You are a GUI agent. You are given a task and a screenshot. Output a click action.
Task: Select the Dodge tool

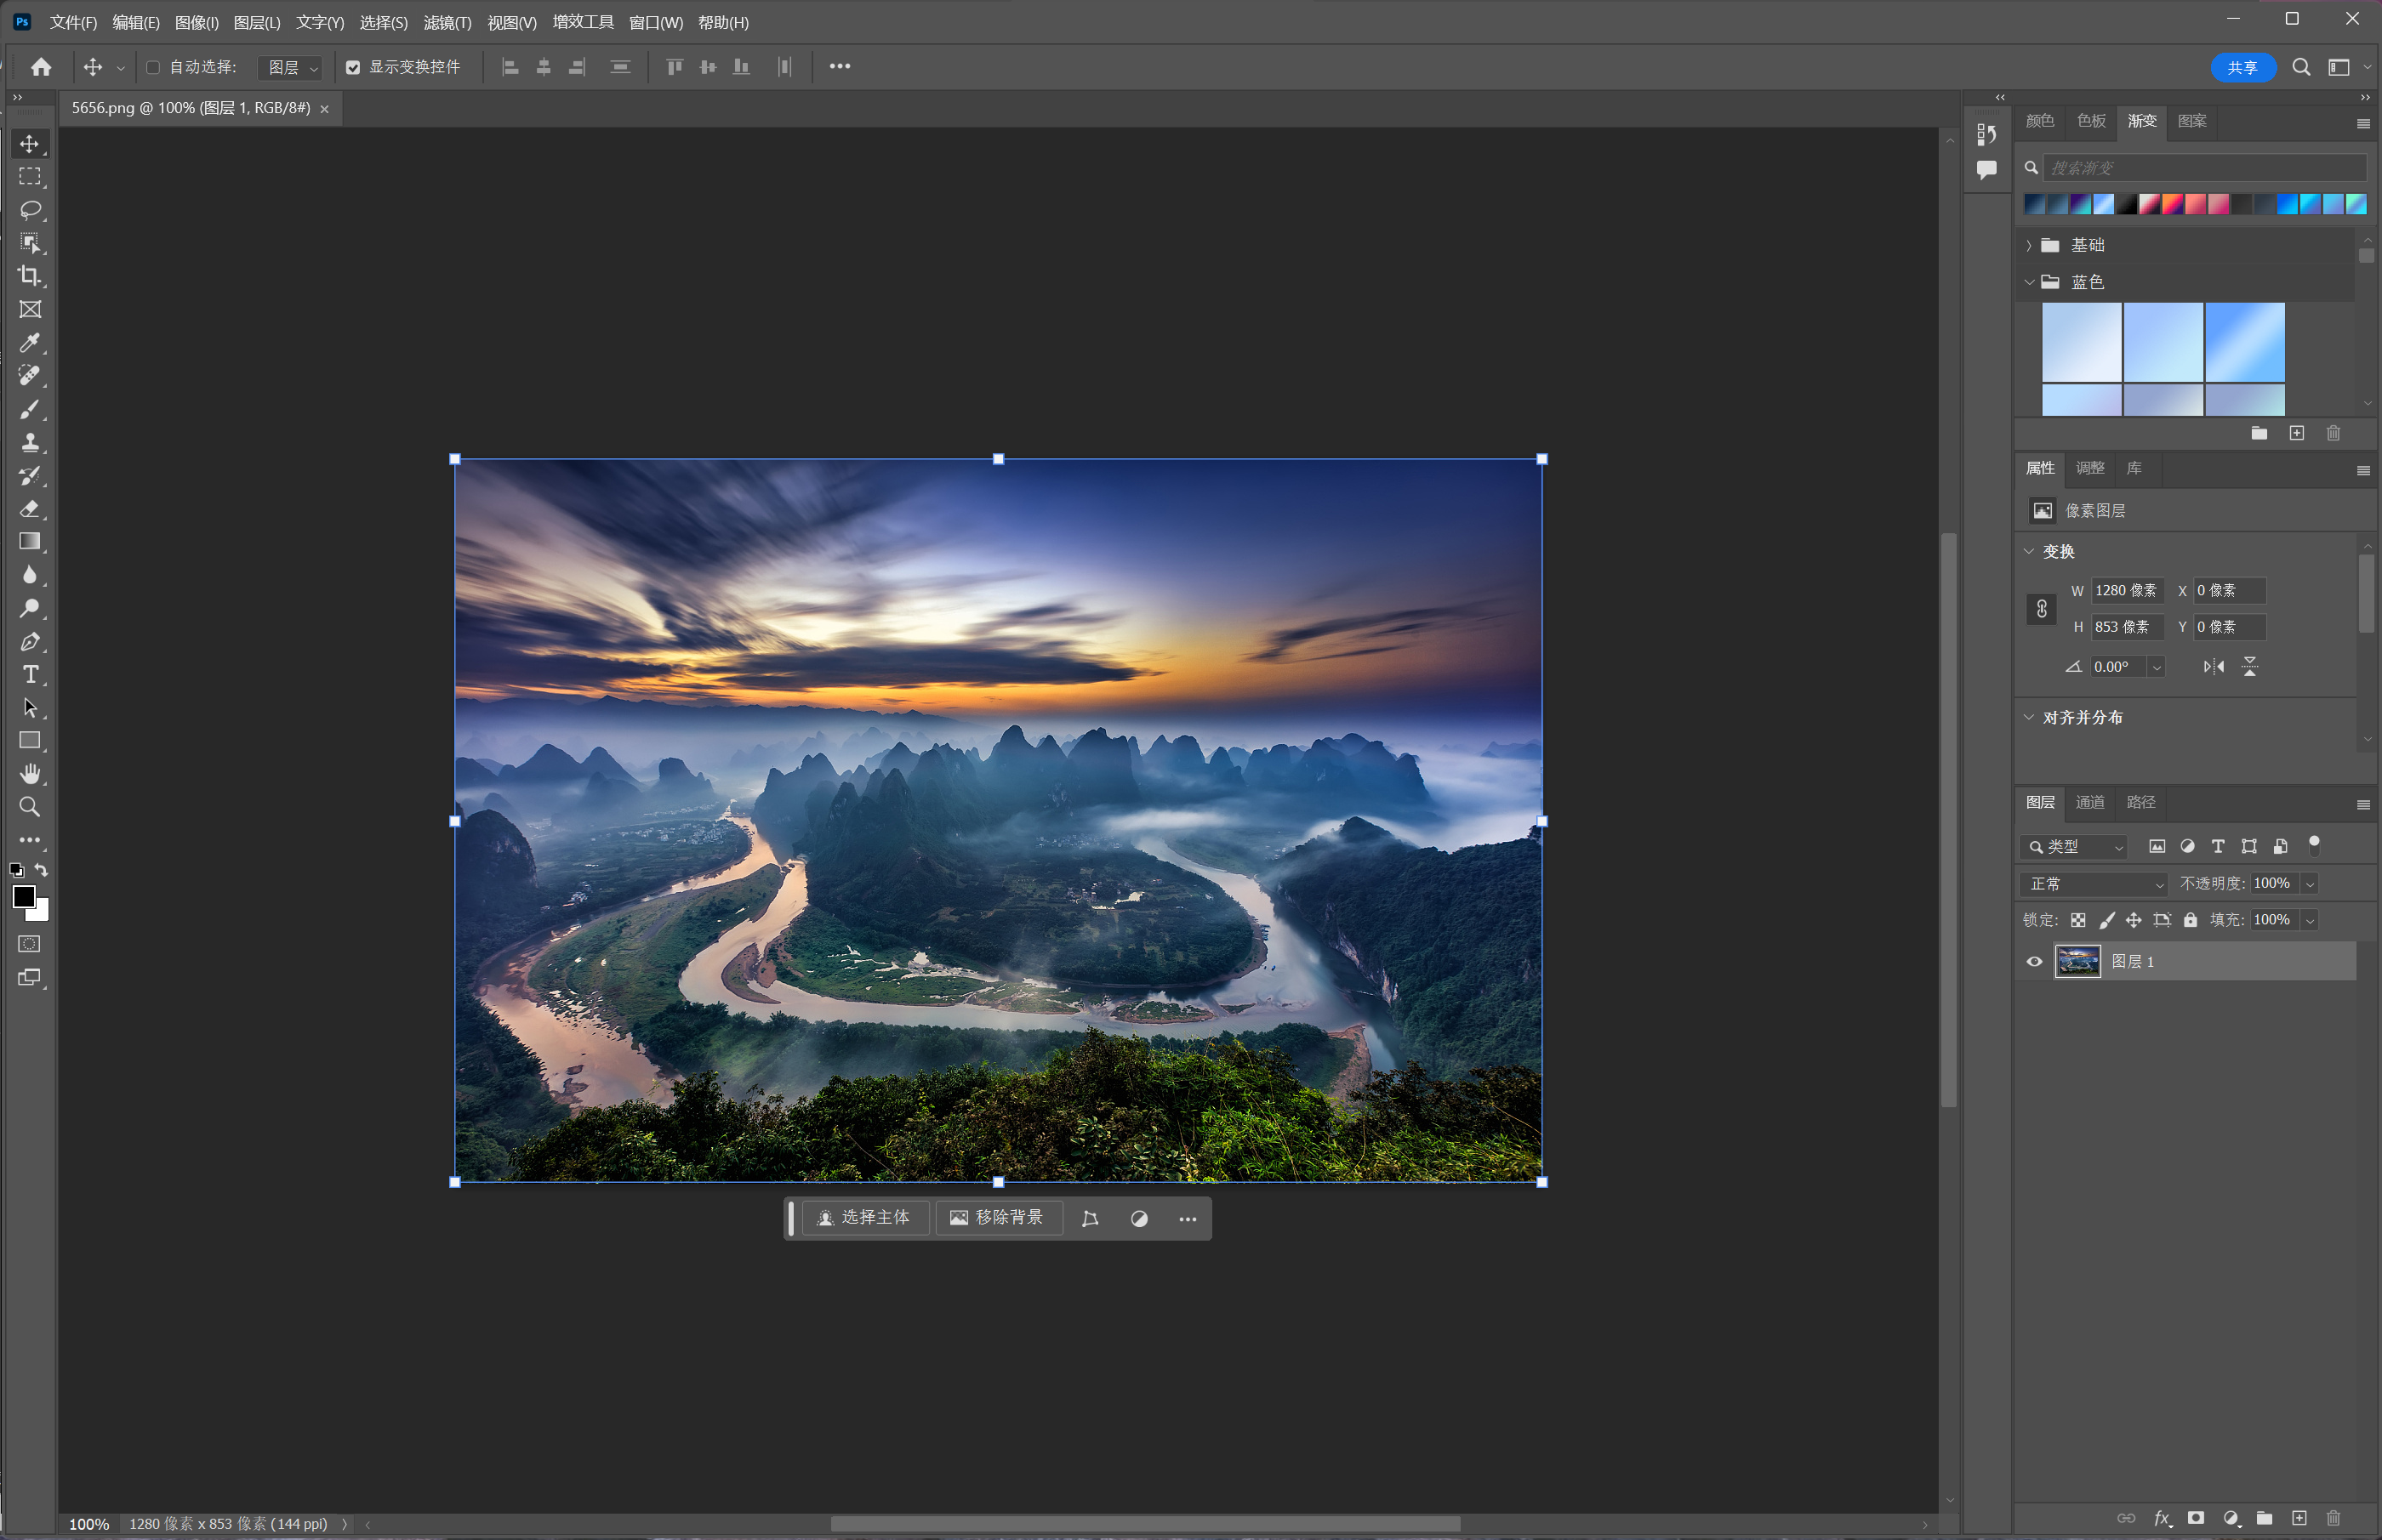click(30, 608)
